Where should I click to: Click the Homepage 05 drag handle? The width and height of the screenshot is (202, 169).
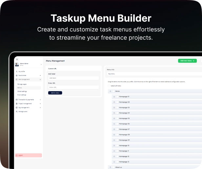(114, 119)
